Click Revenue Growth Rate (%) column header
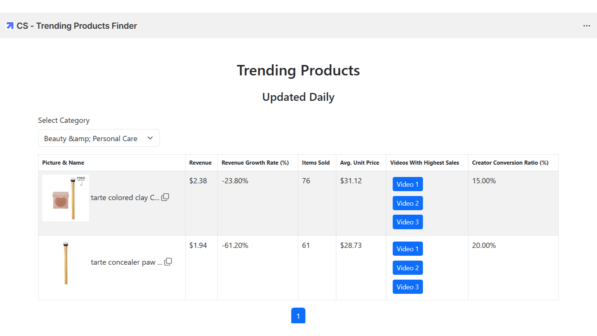The height and width of the screenshot is (336, 597). point(255,163)
